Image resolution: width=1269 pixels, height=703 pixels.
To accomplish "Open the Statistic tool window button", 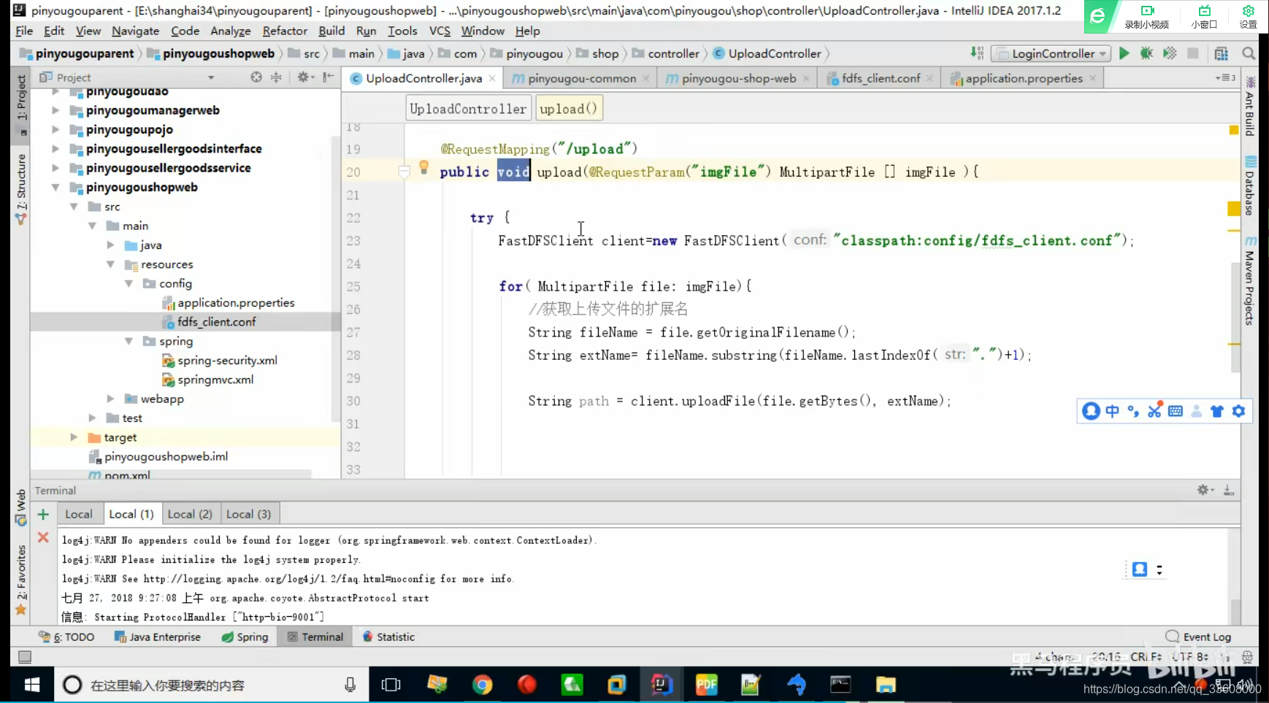I will [x=389, y=637].
